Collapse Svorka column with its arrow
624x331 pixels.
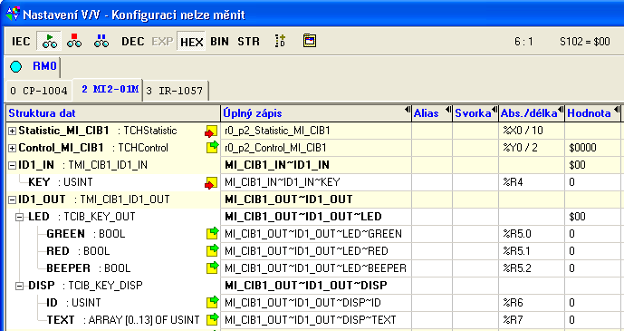[494, 109]
